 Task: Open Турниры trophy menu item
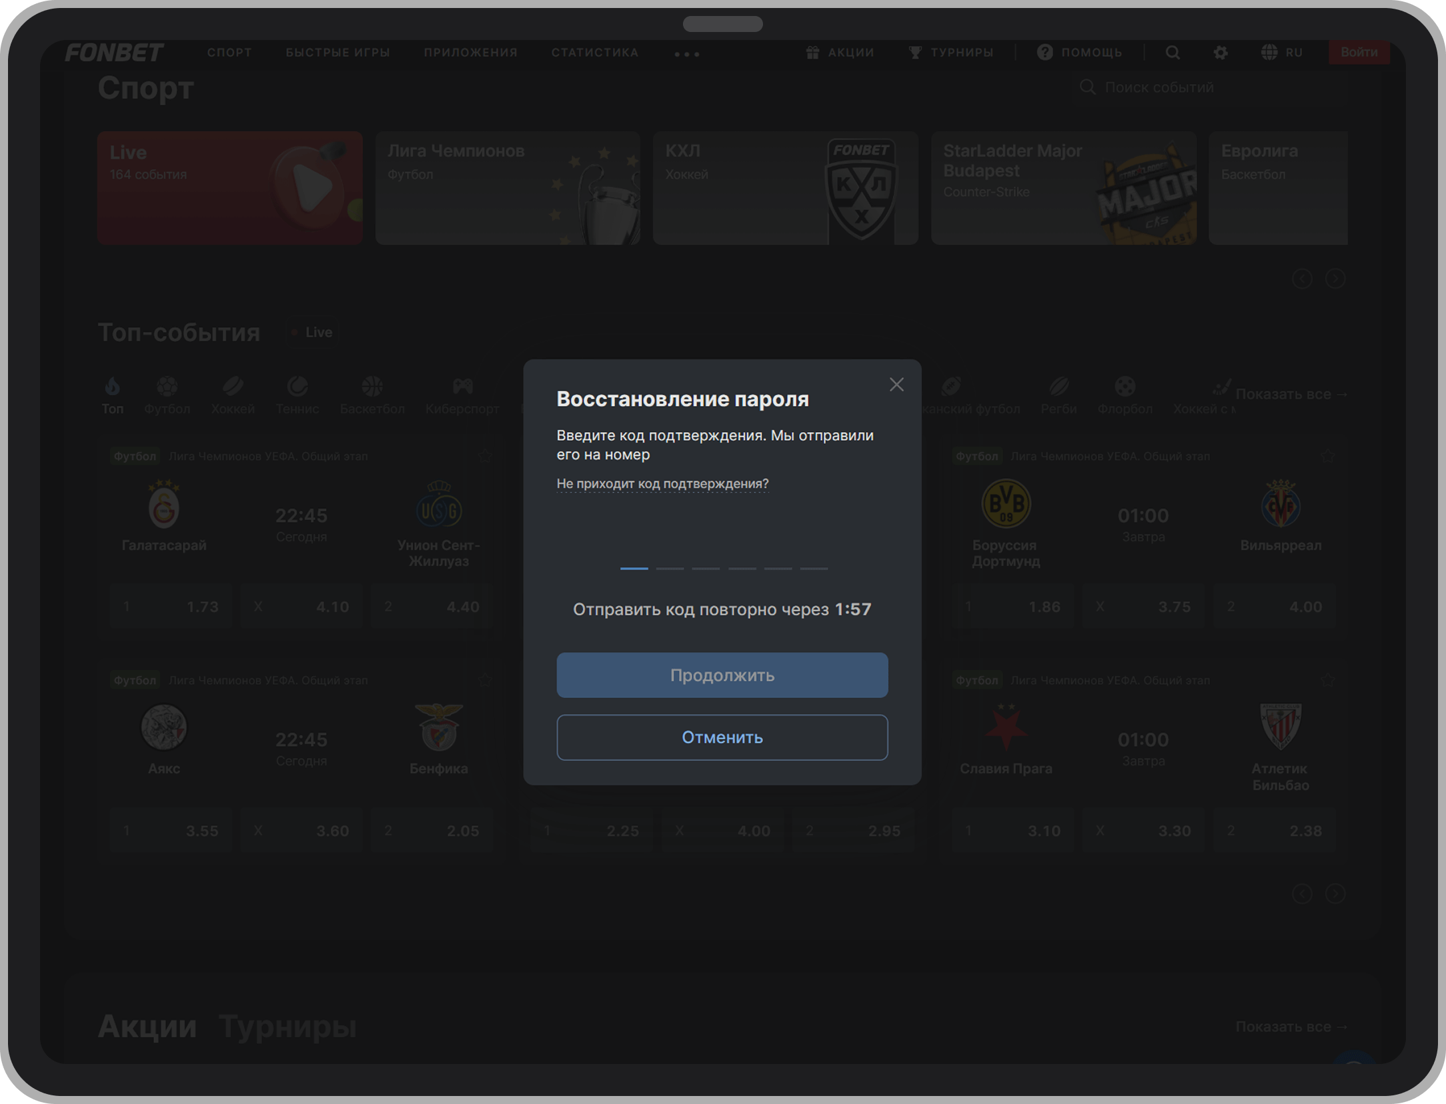[951, 53]
